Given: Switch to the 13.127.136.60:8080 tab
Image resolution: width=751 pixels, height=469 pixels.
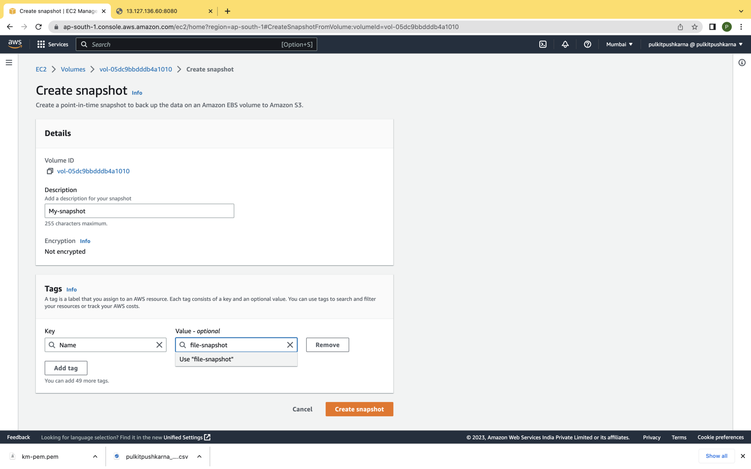Looking at the screenshot, I should [163, 11].
